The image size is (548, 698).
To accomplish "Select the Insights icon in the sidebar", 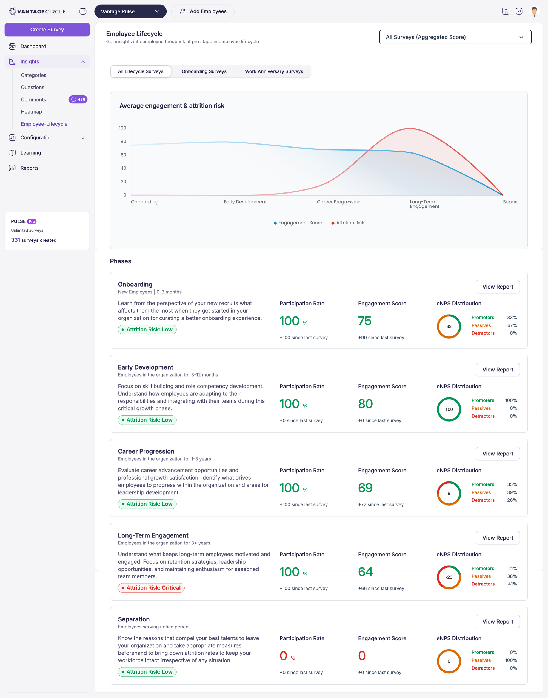I will [12, 61].
